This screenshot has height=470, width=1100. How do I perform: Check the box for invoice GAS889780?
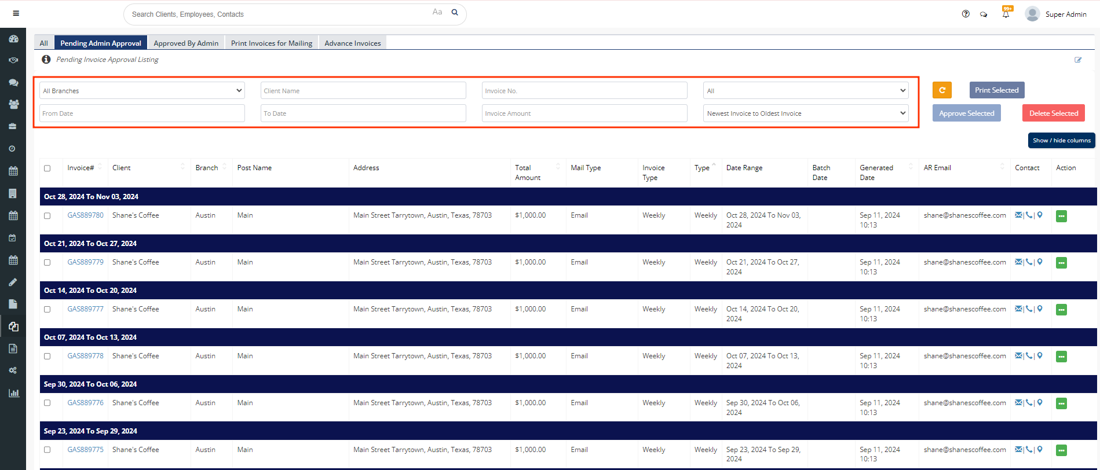click(x=47, y=215)
